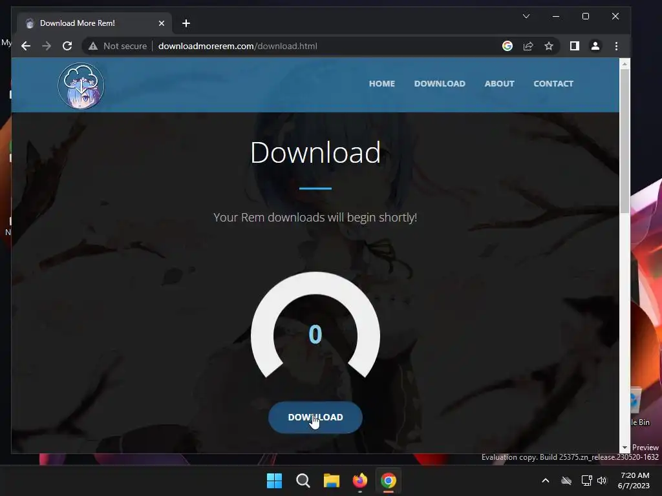Open the Windows Start menu
662x496 pixels.
click(274, 480)
